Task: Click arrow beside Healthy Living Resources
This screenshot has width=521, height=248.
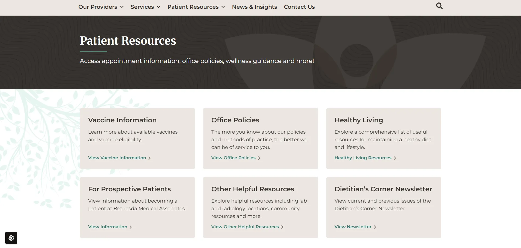Action: (395, 158)
